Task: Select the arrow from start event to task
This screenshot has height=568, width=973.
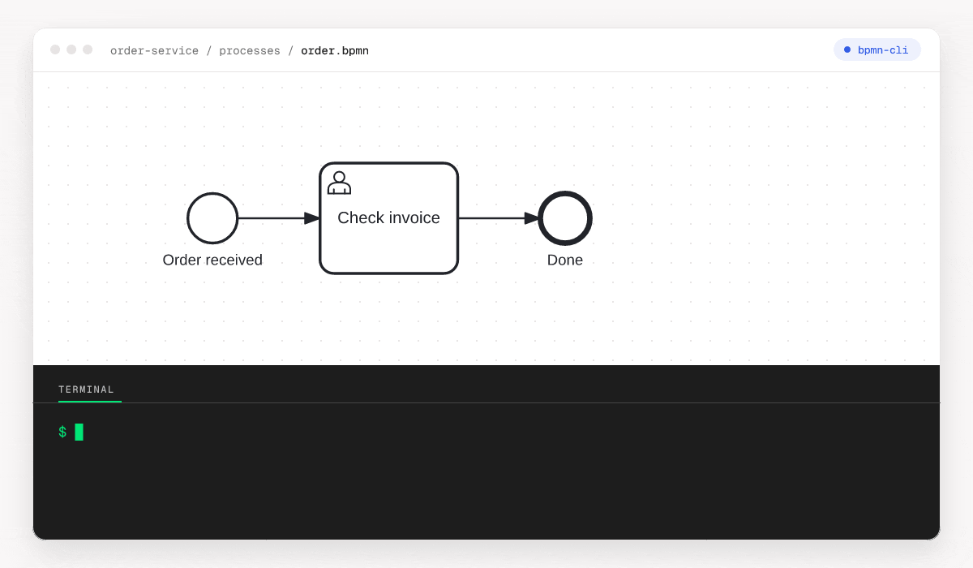Action: [279, 218]
